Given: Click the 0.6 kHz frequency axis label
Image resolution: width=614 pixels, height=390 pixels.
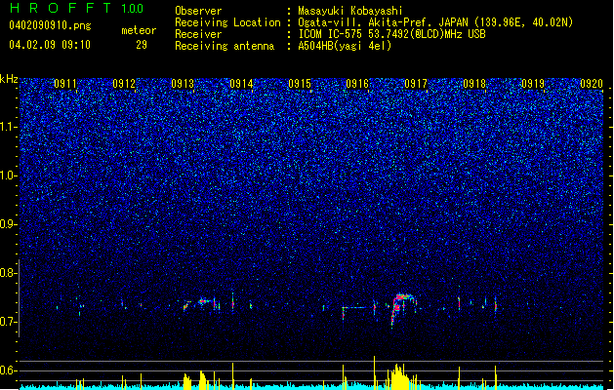Looking at the screenshot, I should pyautogui.click(x=9, y=370).
